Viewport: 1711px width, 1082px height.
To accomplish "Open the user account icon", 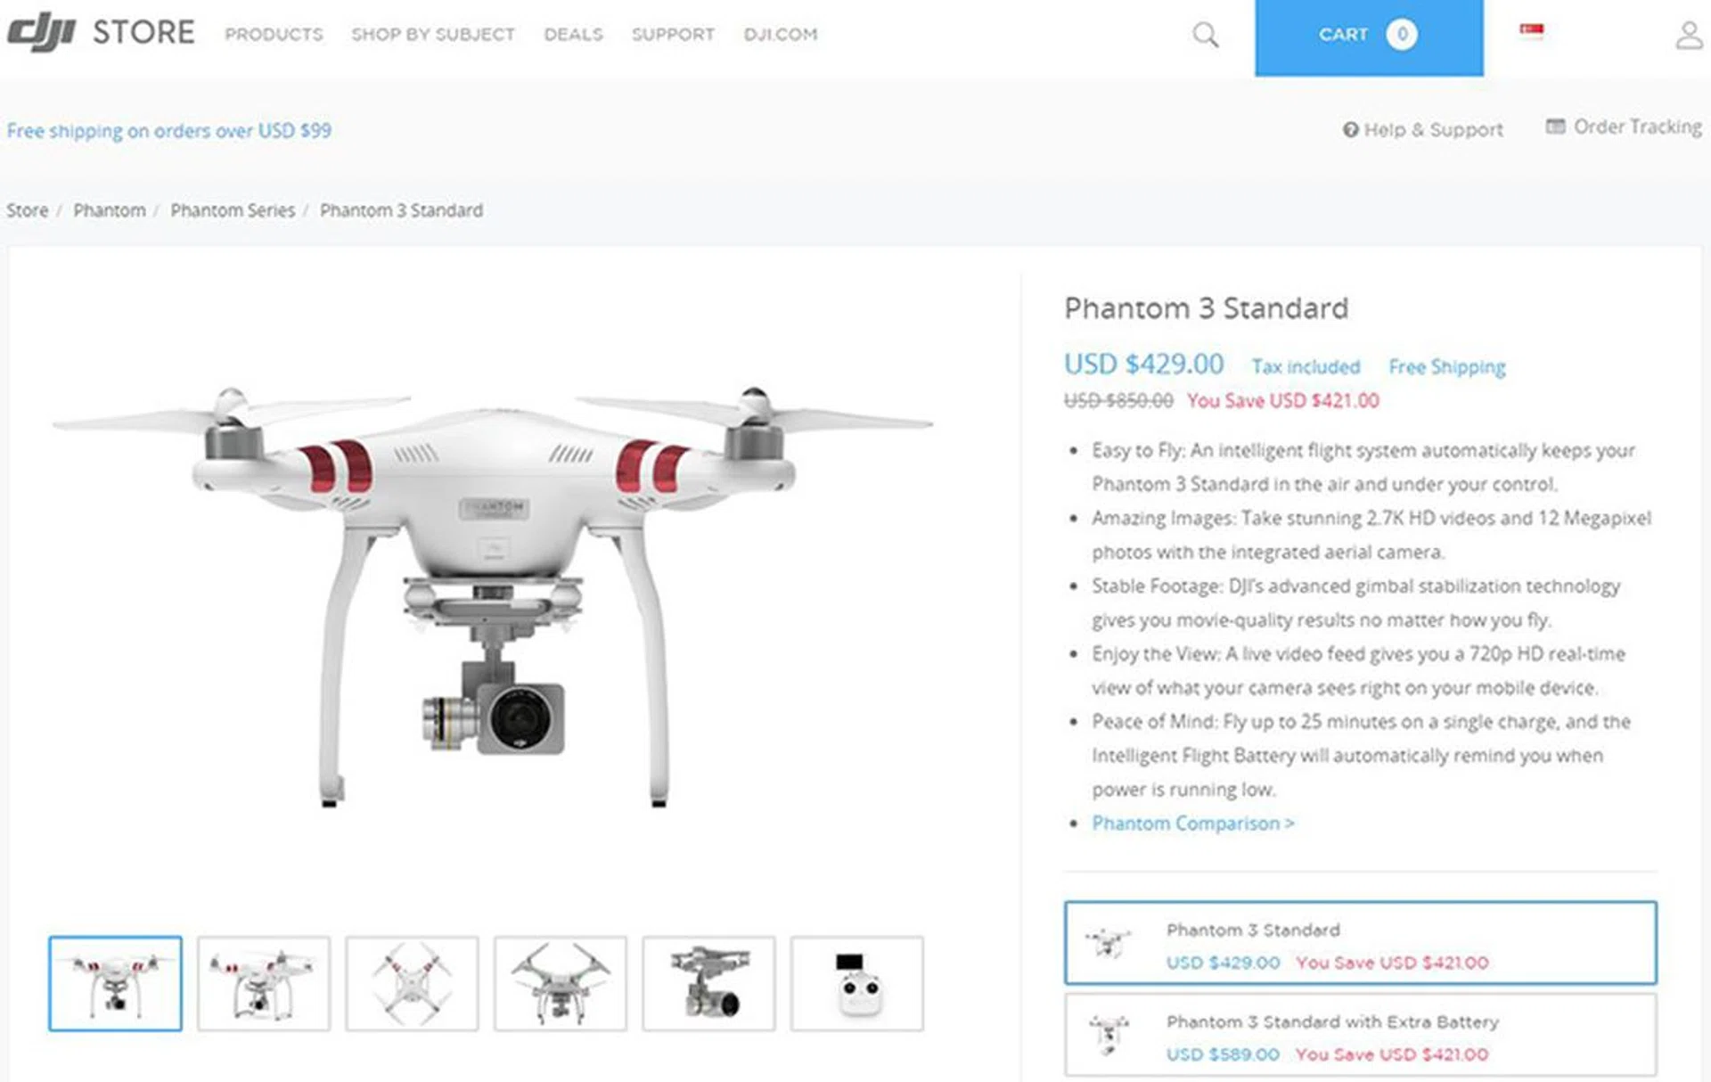I will [x=1689, y=35].
